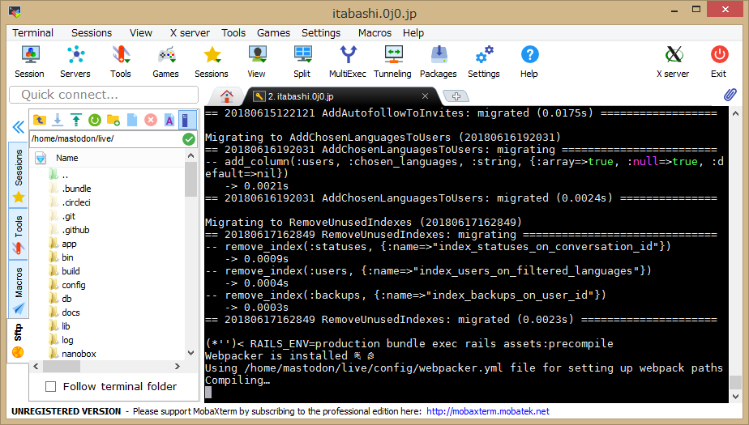
Task: Confirm the remote path with green checkmark
Action: coord(189,138)
